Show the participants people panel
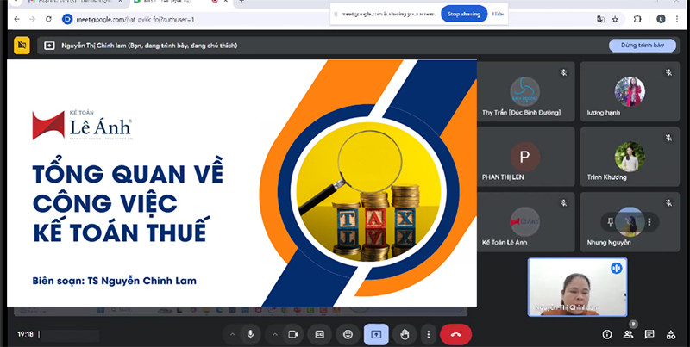 click(628, 334)
